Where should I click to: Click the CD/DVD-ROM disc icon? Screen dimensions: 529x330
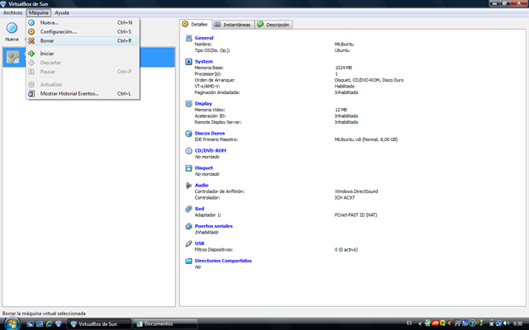click(188, 150)
